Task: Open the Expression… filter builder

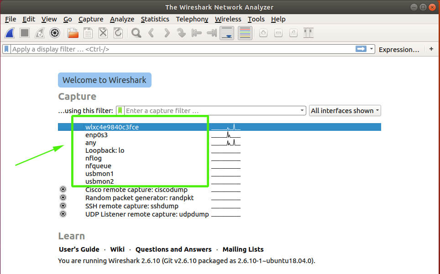Action: [x=399, y=50]
